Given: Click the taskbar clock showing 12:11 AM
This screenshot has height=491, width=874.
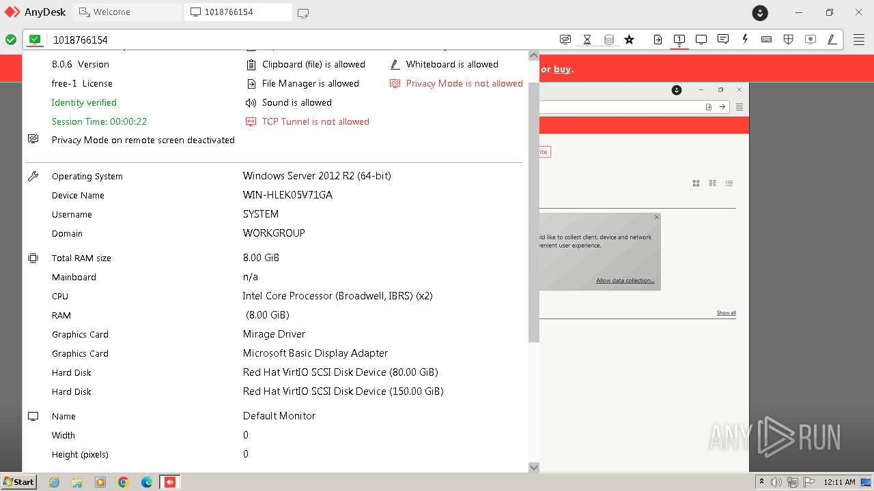Looking at the screenshot, I should pyautogui.click(x=839, y=482).
